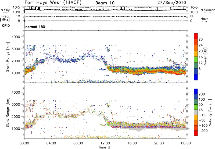Pick the yellow 16–20 dB Power colorbar segment
Viewport: 215px width, 149px height.
(196, 54)
